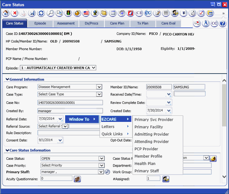Open the Help question mark icon

223,23
